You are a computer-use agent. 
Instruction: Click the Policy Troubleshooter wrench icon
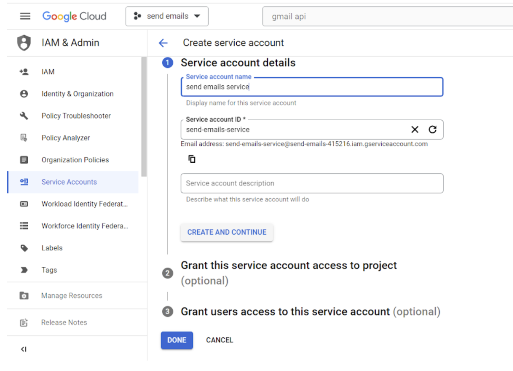pos(24,116)
